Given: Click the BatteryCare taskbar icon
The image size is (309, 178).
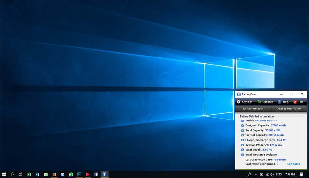Looking at the screenshot, I should [104, 174].
